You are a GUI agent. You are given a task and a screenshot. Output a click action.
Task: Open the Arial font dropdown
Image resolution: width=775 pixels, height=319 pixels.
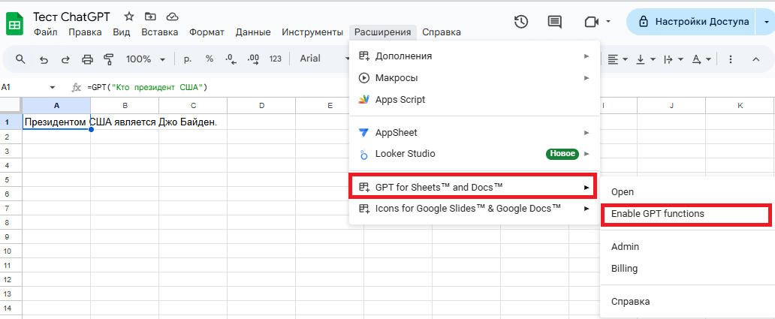[324, 59]
